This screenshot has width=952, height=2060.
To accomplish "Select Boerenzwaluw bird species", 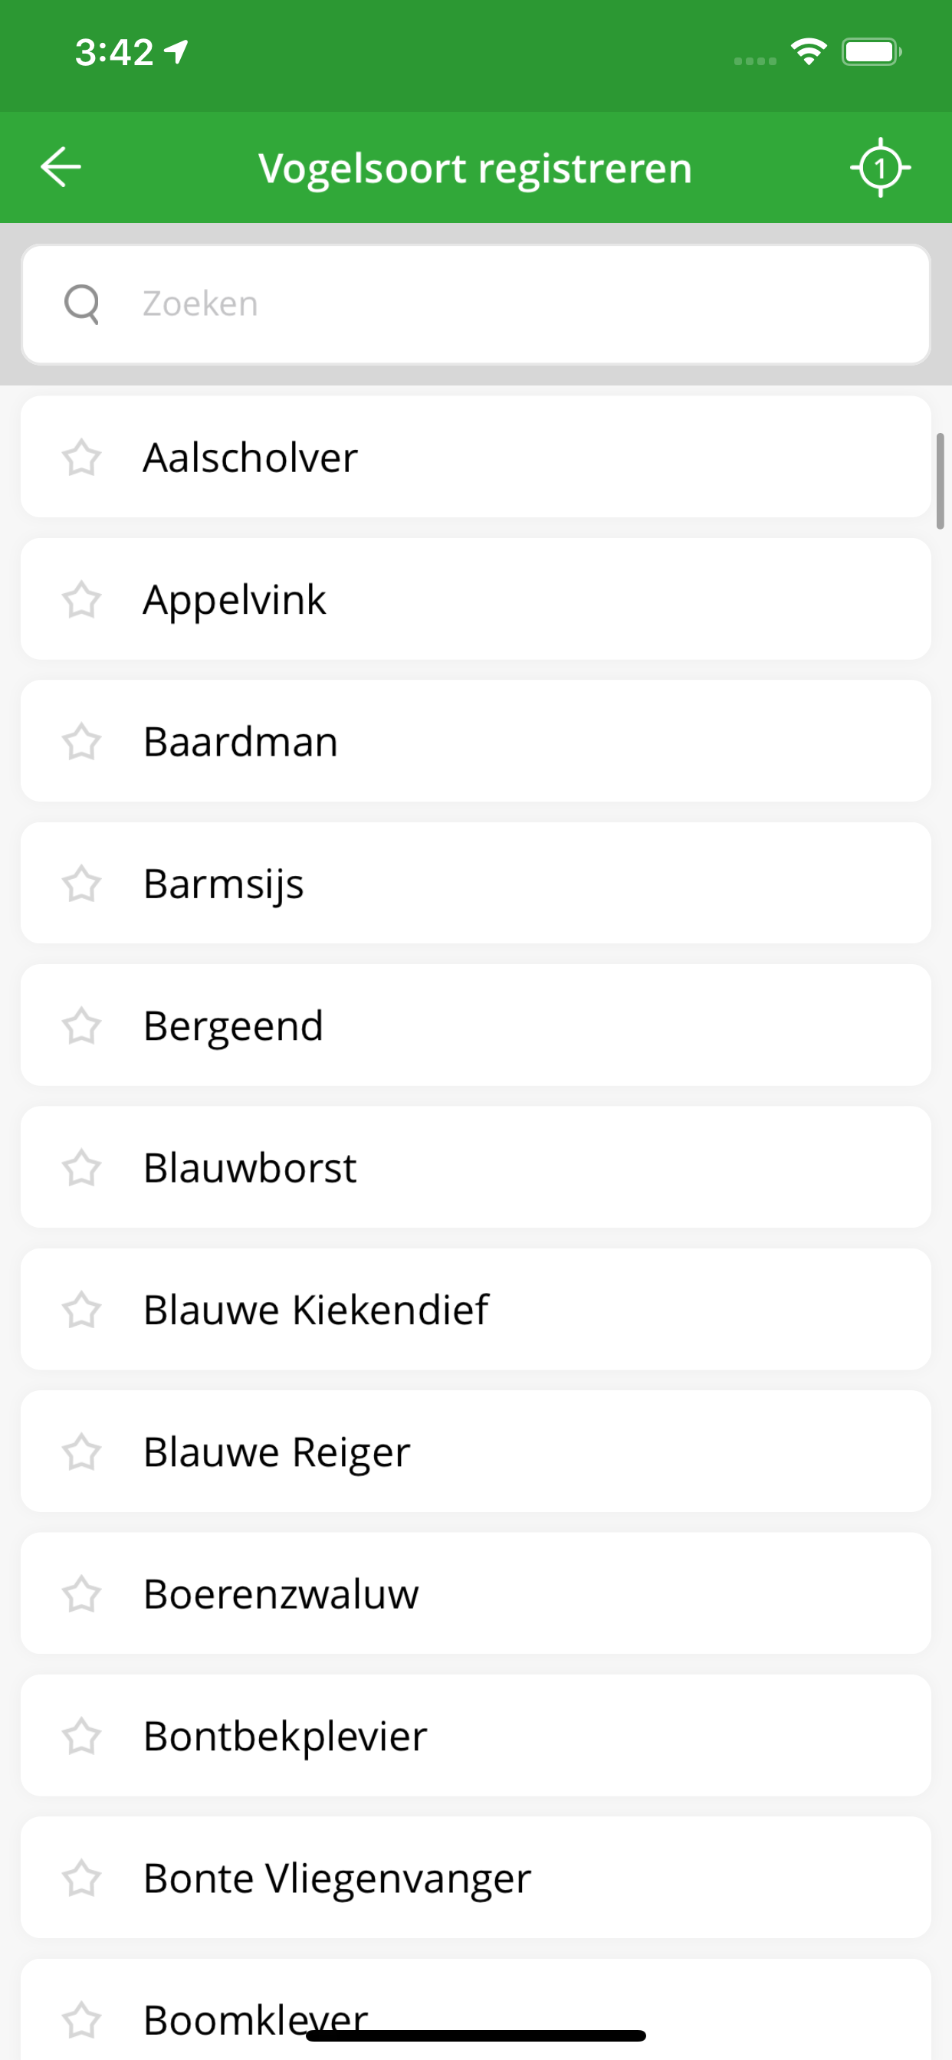I will coord(480,1594).
